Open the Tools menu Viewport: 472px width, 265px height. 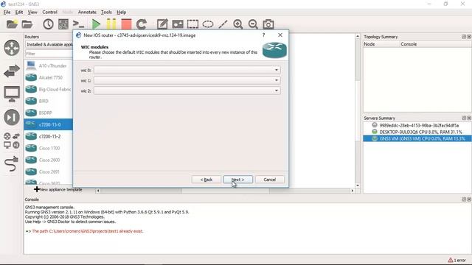coord(106,12)
